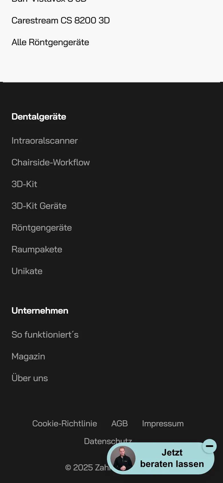223x483 pixels.
Task: Open '3D-Kit Geräte' from the footer
Action: [39, 206]
